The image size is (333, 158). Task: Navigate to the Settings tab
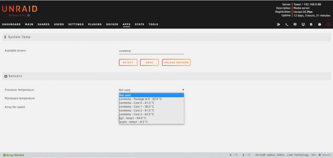coord(76,24)
